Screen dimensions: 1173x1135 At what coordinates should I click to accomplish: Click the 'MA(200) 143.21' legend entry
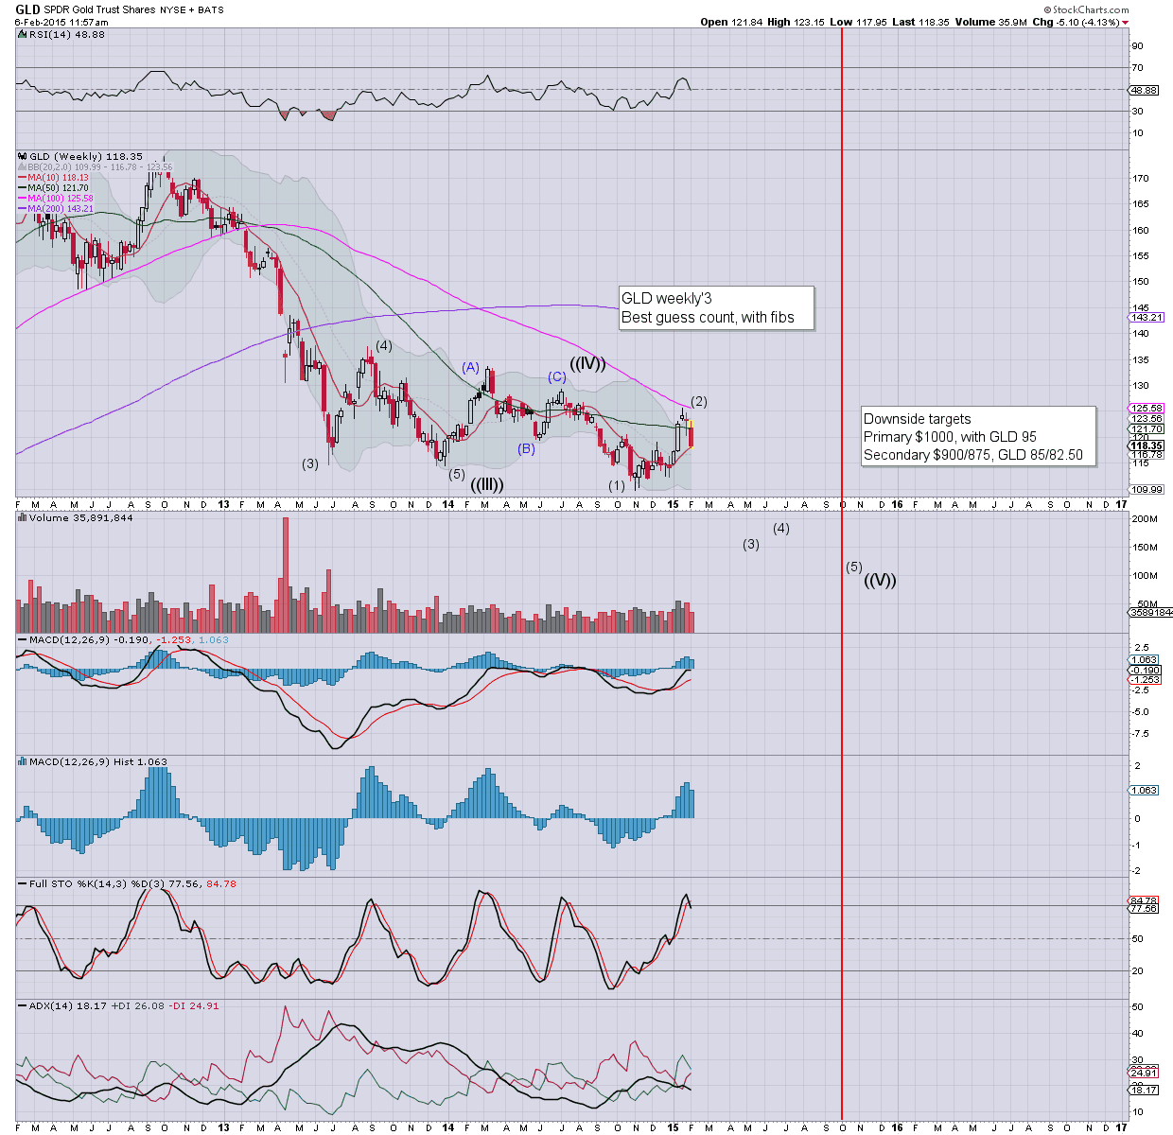pos(61,209)
